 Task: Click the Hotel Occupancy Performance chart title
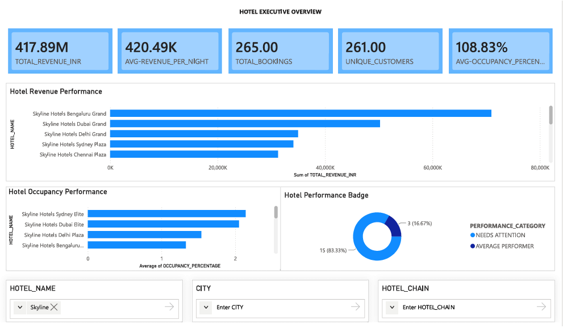point(58,192)
